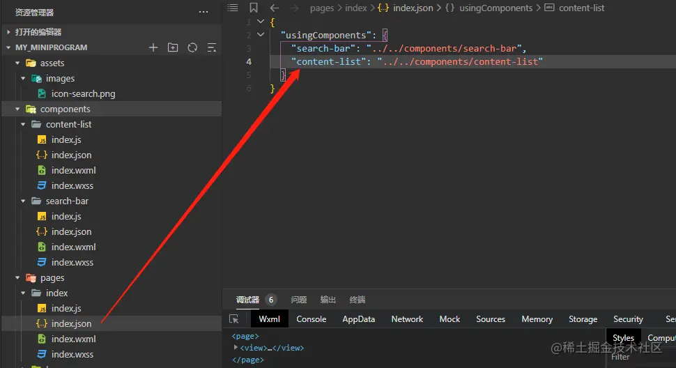Collapse all folders in explorer
The height and width of the screenshot is (368, 676).
[212, 47]
